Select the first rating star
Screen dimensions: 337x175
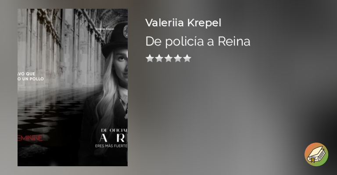point(150,58)
